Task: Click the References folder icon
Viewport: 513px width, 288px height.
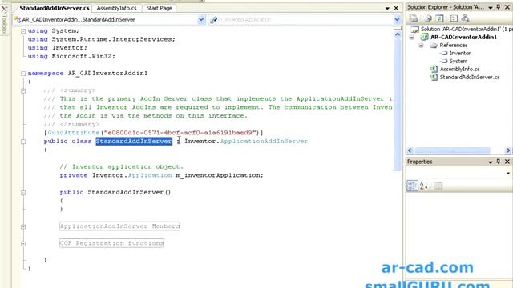Action: point(434,45)
